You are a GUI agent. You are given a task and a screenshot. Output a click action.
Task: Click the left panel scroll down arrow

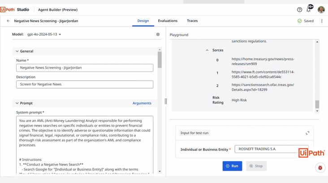pyautogui.click(x=160, y=171)
